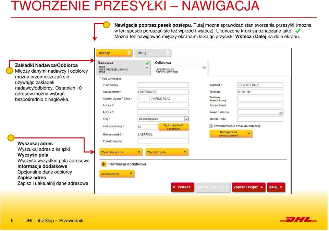Click the street field ANFIELD ROAD
This screenshot has height=231, width=329.
(x=170, y=99)
